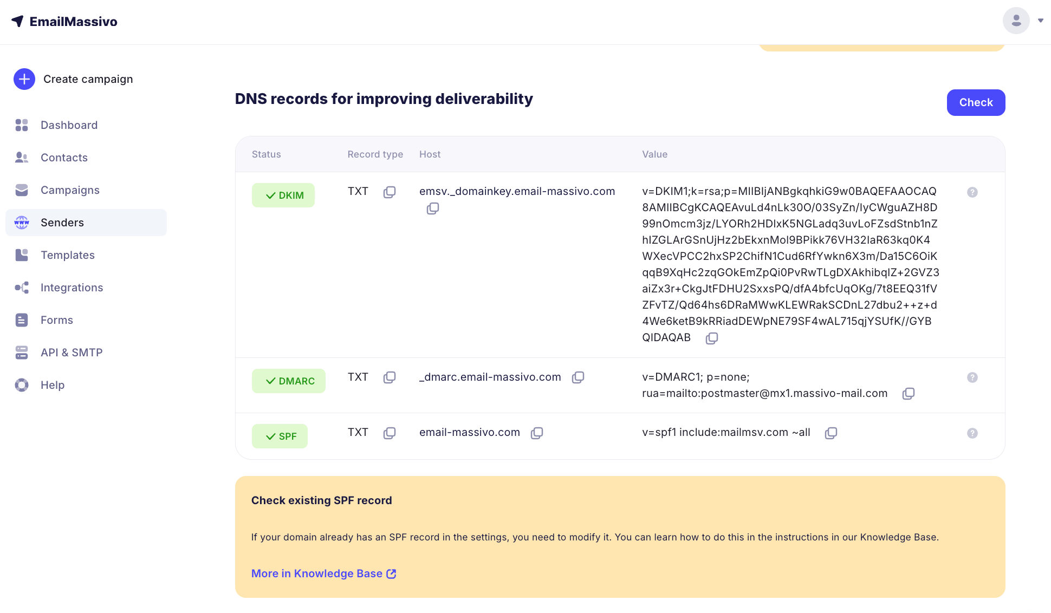Click the DKIM verified status badge
Viewport: 1051px width, 613px height.
click(283, 195)
